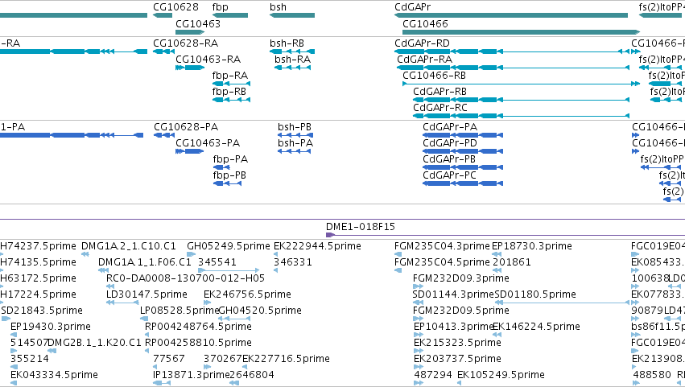This screenshot has height=387, width=685.
Task: Click transcript fbp-RA
Action: tap(231, 84)
